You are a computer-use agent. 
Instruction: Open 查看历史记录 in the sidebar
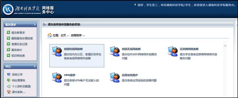click(19, 44)
